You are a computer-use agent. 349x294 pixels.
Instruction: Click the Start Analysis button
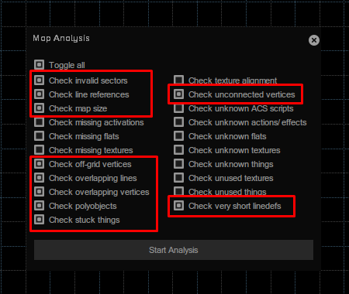click(x=174, y=250)
